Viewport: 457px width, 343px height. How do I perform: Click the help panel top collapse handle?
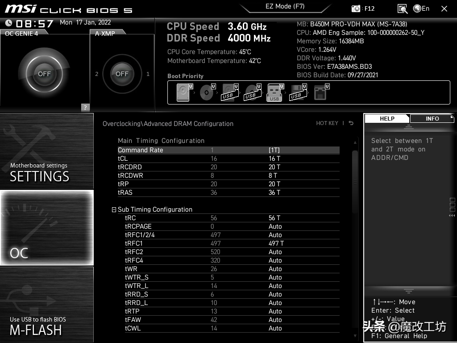tap(409, 126)
